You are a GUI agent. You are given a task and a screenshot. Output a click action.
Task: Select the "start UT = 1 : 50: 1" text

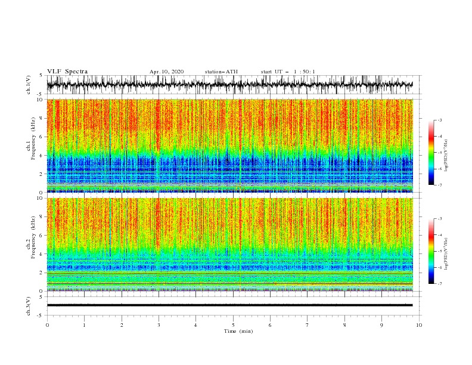(x=288, y=72)
